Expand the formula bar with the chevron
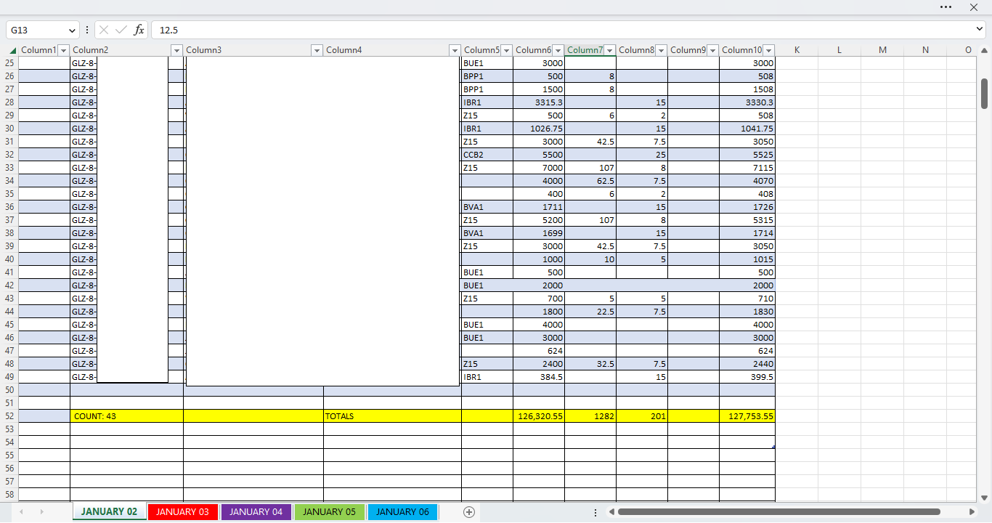The image size is (992, 523). [980, 29]
